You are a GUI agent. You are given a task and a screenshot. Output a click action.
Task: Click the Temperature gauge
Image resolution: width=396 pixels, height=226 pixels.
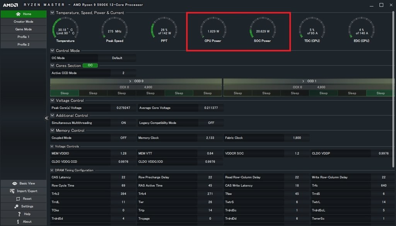pos(65,30)
